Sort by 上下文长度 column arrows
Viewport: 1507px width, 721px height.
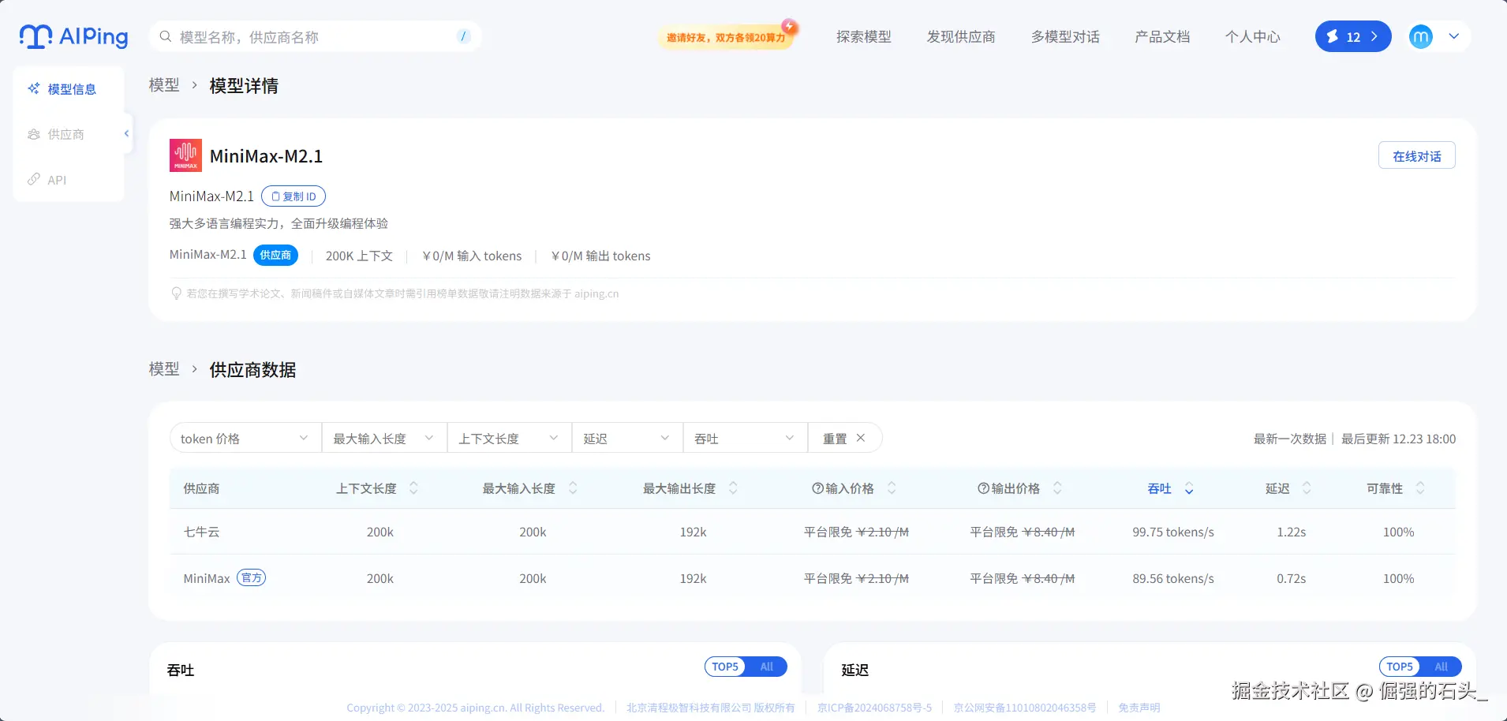[x=413, y=488]
